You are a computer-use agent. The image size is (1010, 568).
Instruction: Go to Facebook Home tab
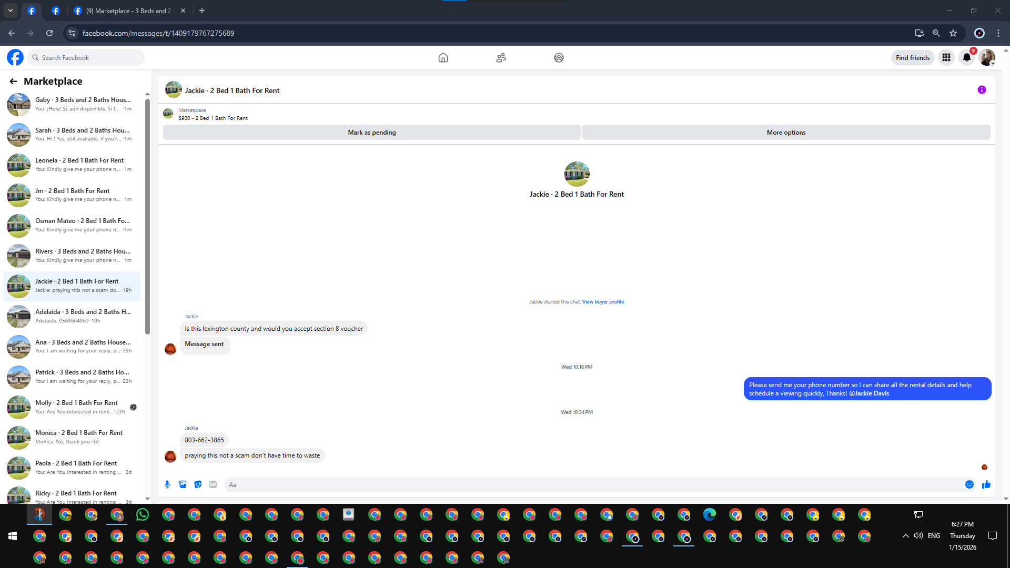click(443, 58)
